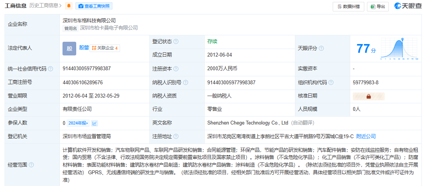The width and height of the screenshot is (423, 186).
Task: Click help icon next to 纳税人识别号
Action: click(186, 82)
